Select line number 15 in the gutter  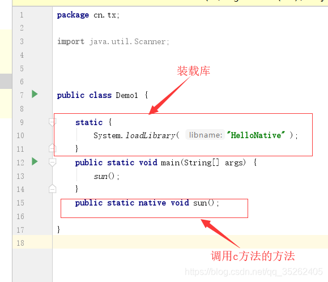coord(20,203)
